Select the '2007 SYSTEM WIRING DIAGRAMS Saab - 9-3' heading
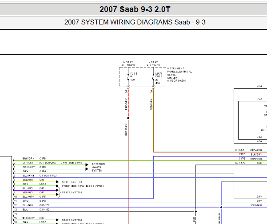267x224 pixels. pyautogui.click(x=135, y=22)
